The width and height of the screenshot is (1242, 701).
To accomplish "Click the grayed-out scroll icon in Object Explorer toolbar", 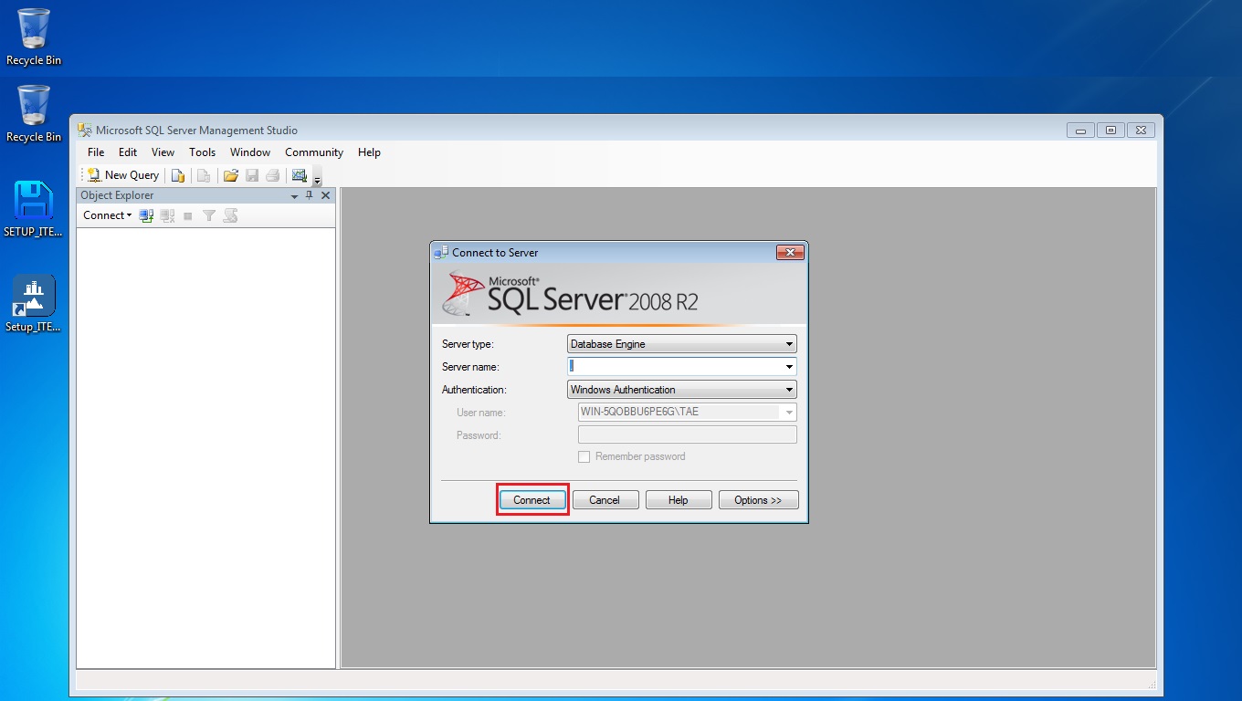I will click(230, 215).
